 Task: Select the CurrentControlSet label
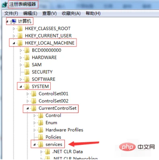point(58,108)
